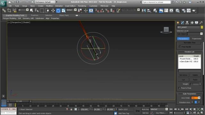This screenshot has width=205, height=115.
Task: Switch to the Freeform ribbon tab
Action: click(35, 15)
